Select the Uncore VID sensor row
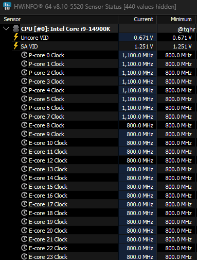This screenshot has width=197, height=260. pos(98,38)
